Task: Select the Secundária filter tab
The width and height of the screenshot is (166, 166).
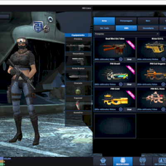Action: (148, 28)
